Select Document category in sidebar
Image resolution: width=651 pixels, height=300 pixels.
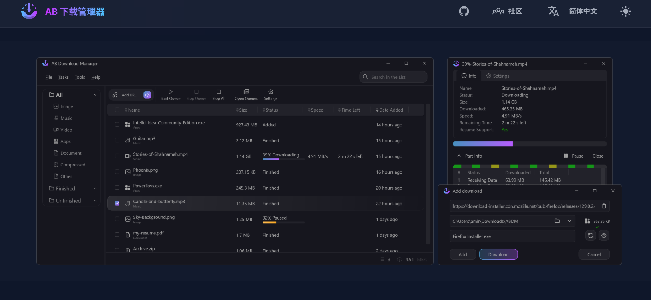tap(67, 153)
